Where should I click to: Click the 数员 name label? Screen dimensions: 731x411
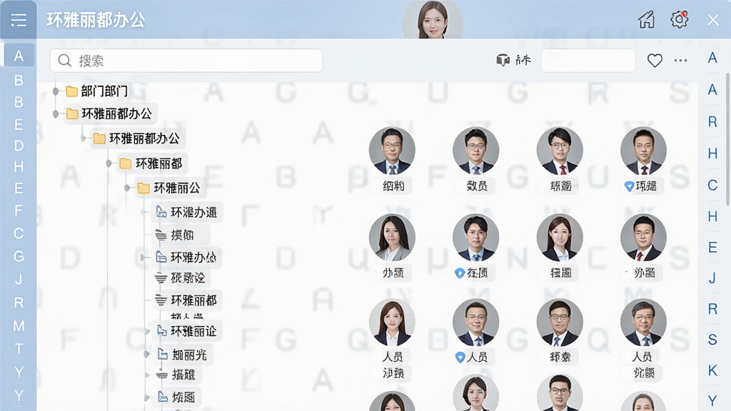pyautogui.click(x=476, y=186)
